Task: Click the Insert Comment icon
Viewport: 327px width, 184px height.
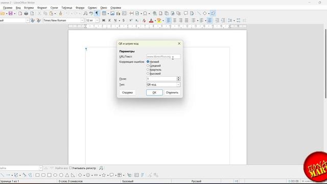Action: [186, 14]
